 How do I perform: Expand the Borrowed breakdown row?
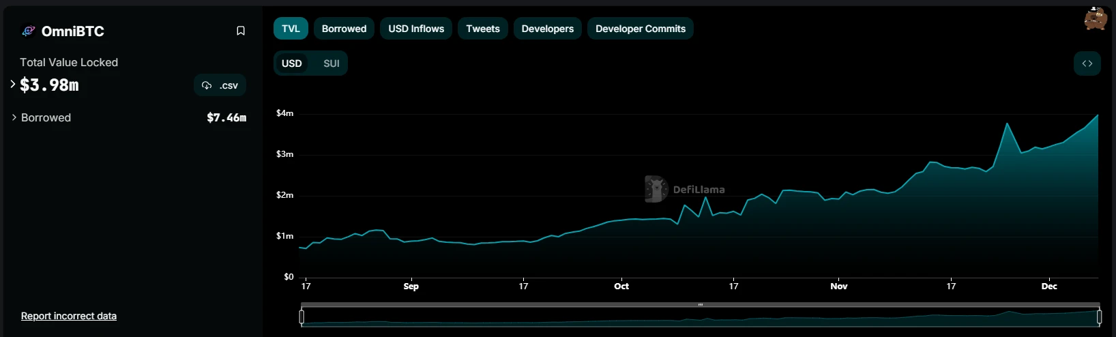(x=14, y=117)
